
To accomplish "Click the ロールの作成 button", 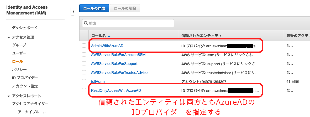I will 94,8.
